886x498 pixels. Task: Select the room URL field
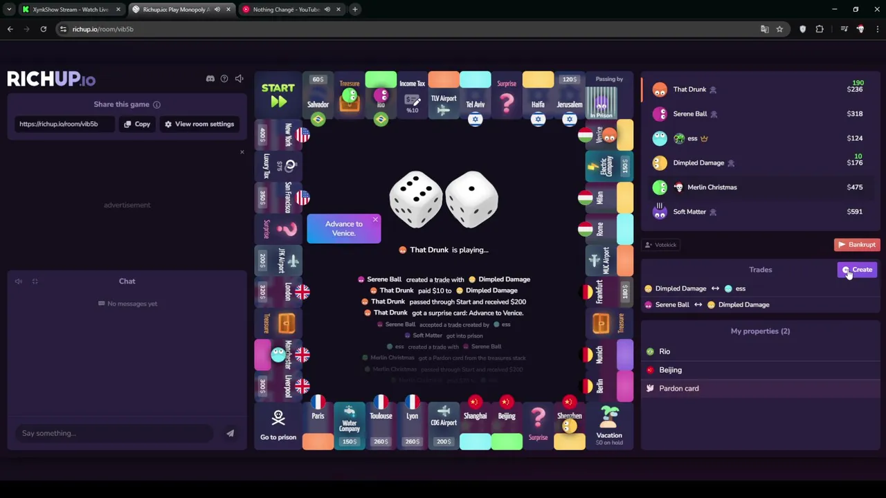[x=65, y=124]
